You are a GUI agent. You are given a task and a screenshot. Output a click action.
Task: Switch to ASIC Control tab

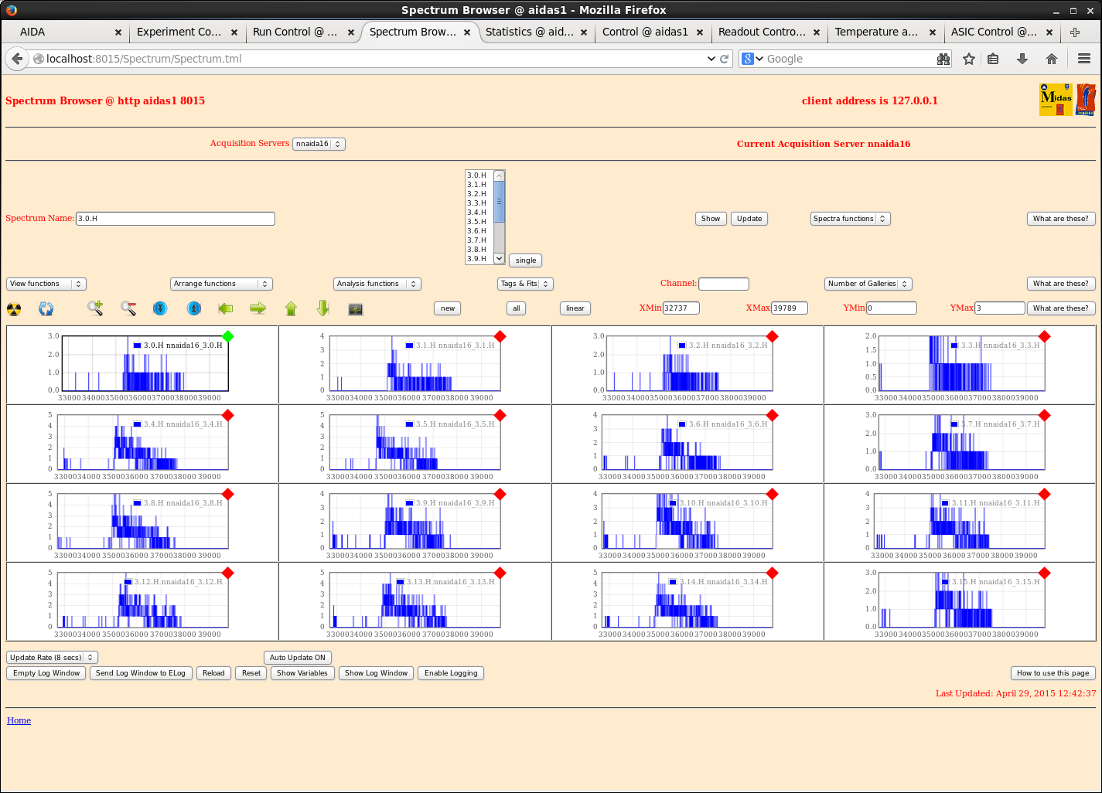pos(1002,32)
